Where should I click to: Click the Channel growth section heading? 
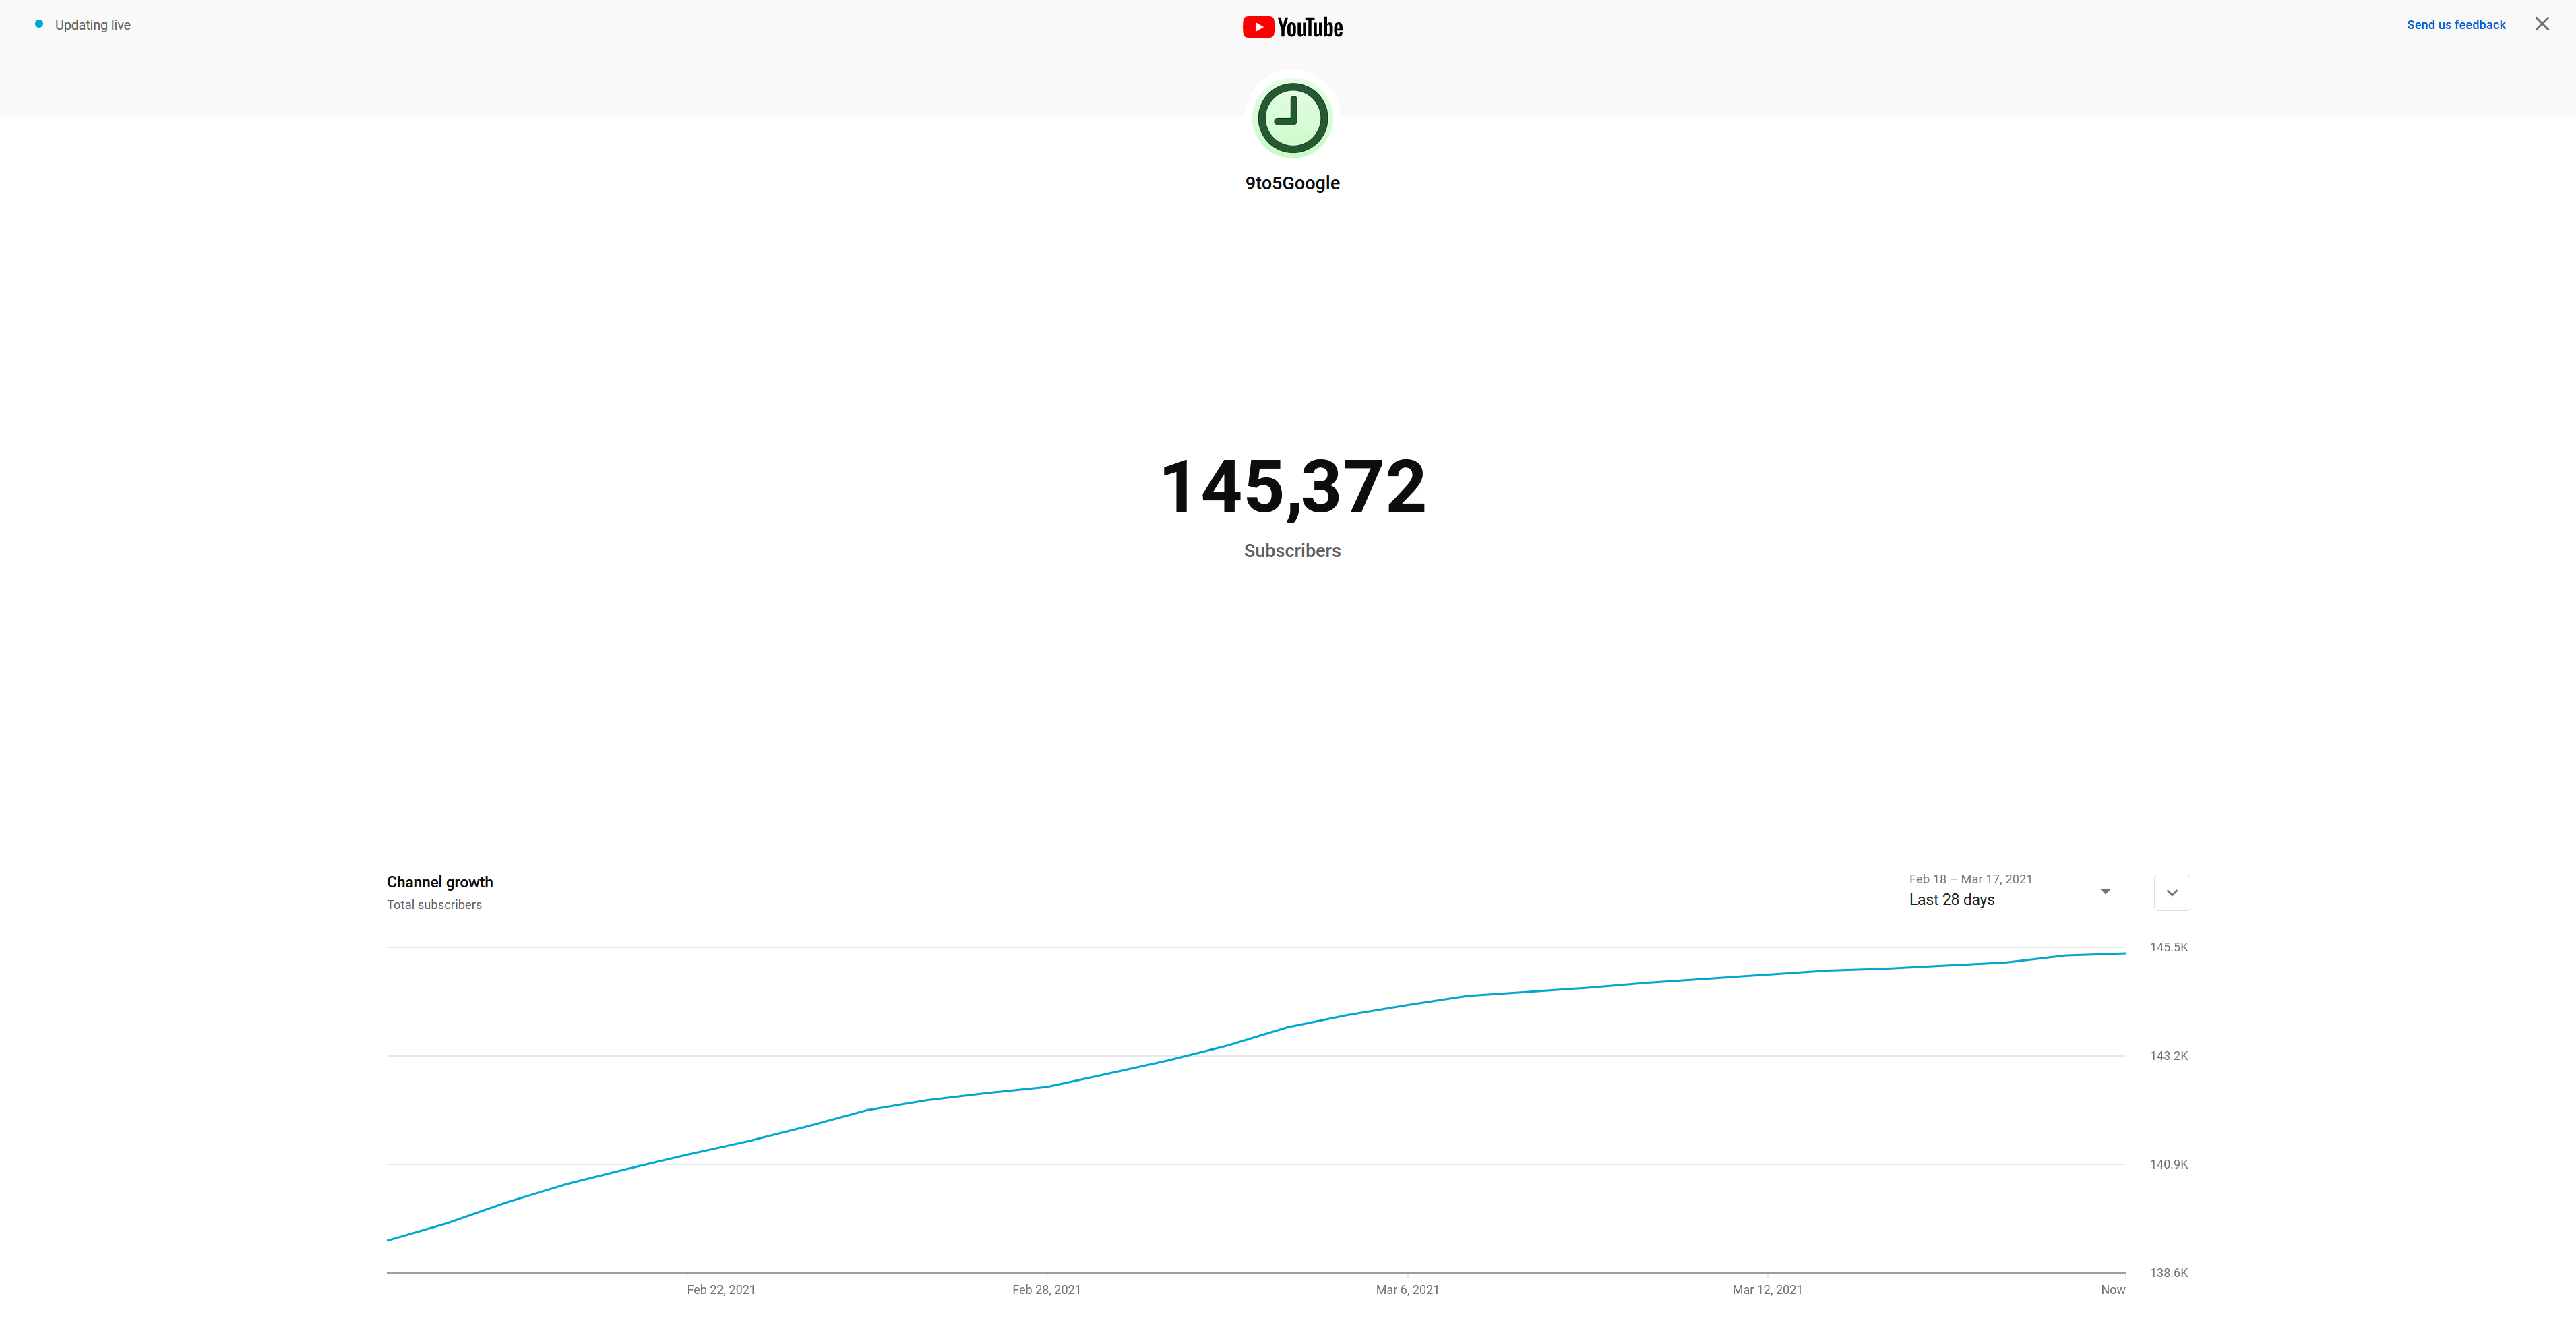[x=439, y=882]
